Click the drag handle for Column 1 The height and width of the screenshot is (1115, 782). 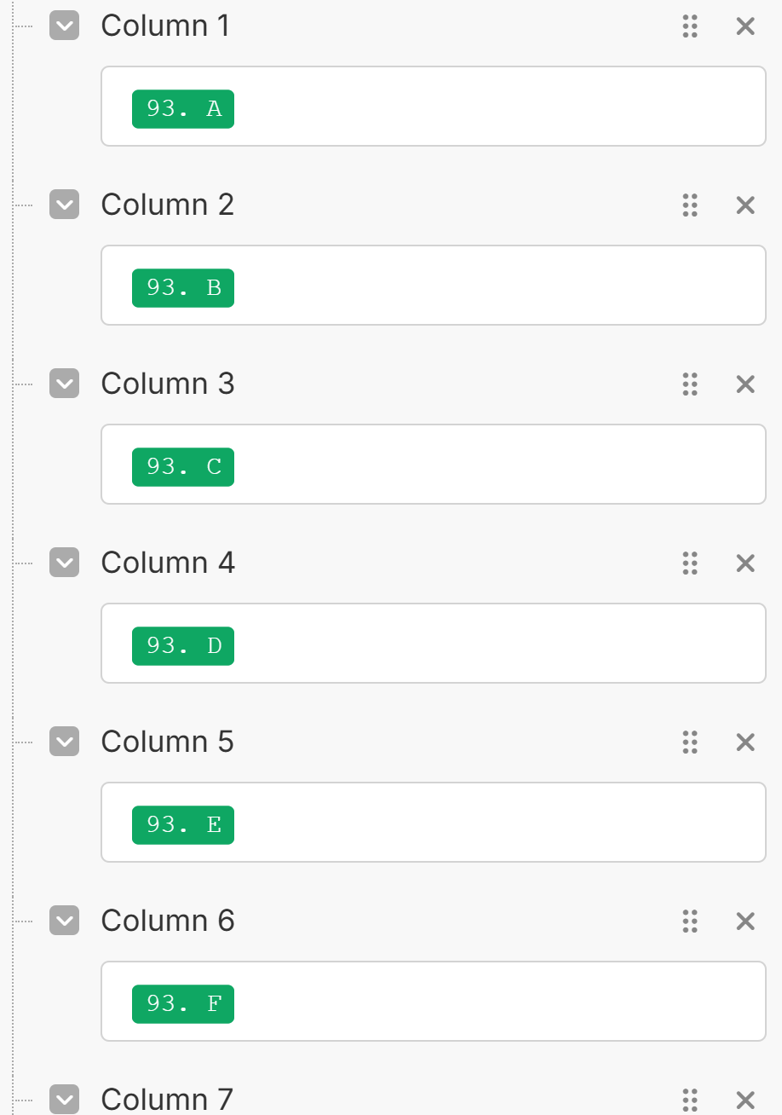tap(690, 26)
